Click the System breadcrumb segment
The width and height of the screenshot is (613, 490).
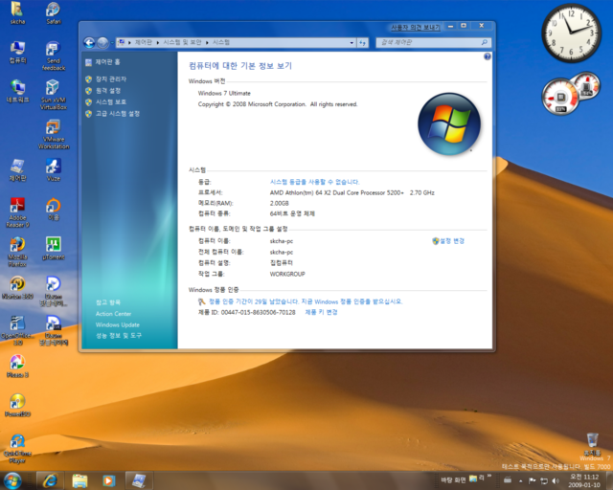click(x=221, y=42)
